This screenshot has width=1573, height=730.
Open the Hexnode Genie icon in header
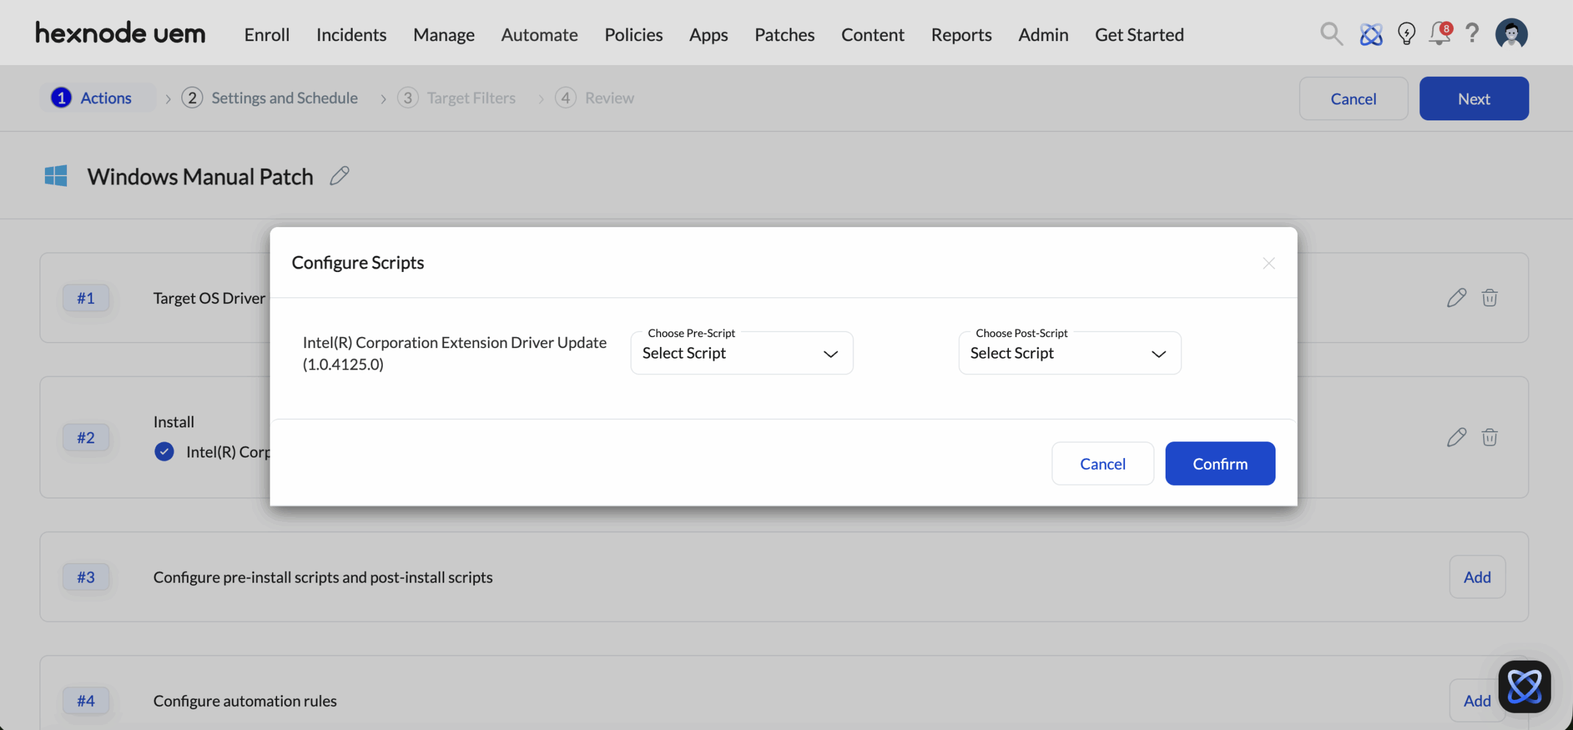[x=1371, y=34]
